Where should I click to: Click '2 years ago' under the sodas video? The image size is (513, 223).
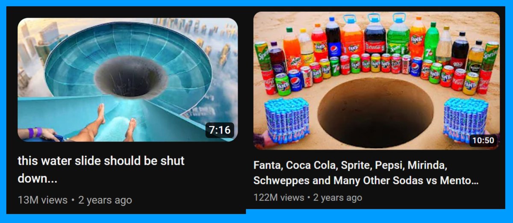pos(338,197)
